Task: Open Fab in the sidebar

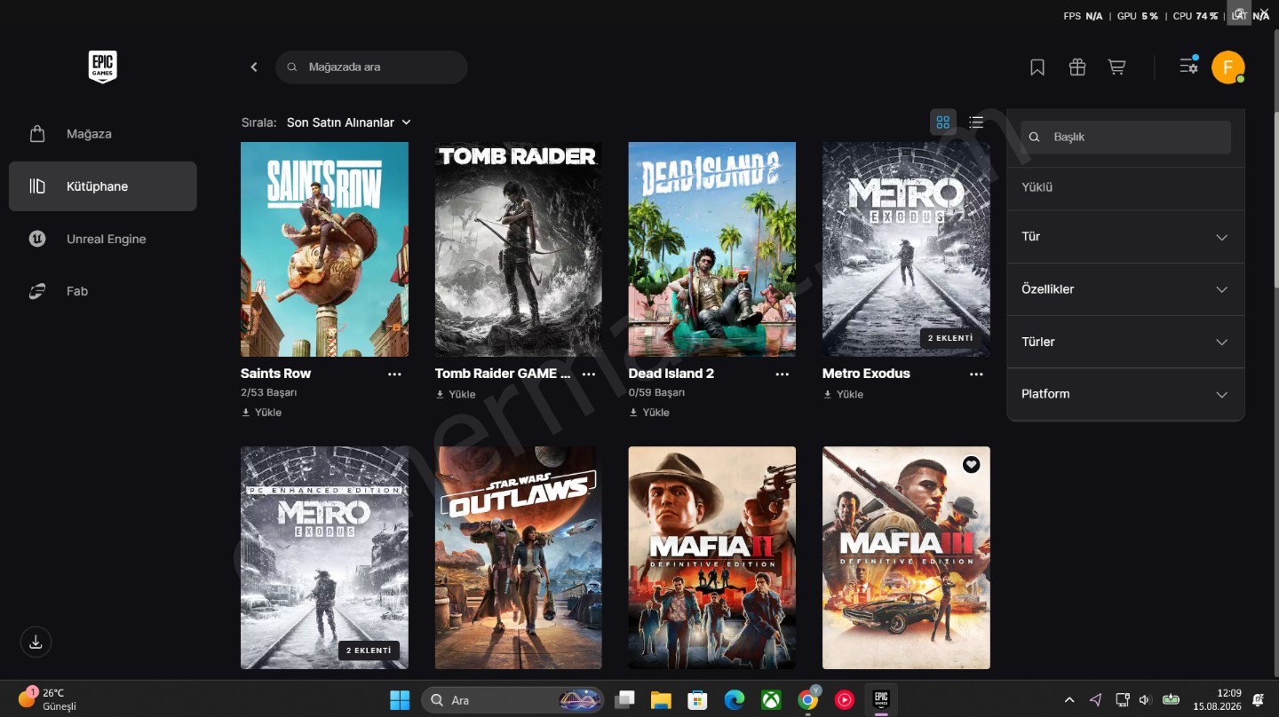Action: (x=103, y=291)
